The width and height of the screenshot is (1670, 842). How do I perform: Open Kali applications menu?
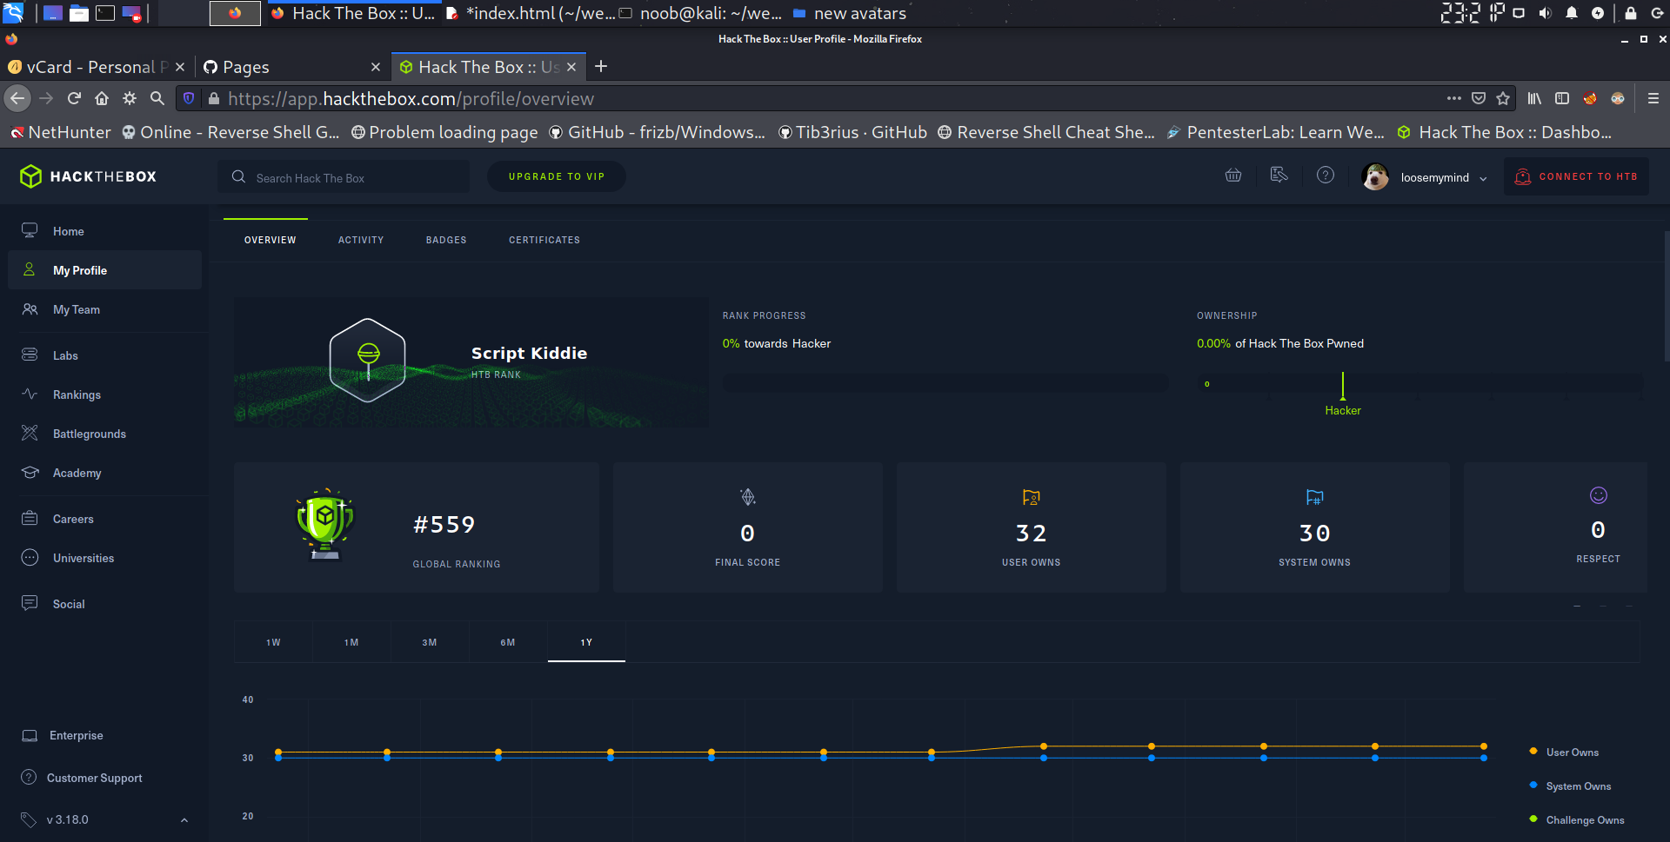(14, 13)
